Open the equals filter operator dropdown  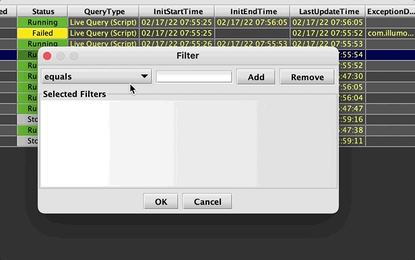(x=96, y=77)
